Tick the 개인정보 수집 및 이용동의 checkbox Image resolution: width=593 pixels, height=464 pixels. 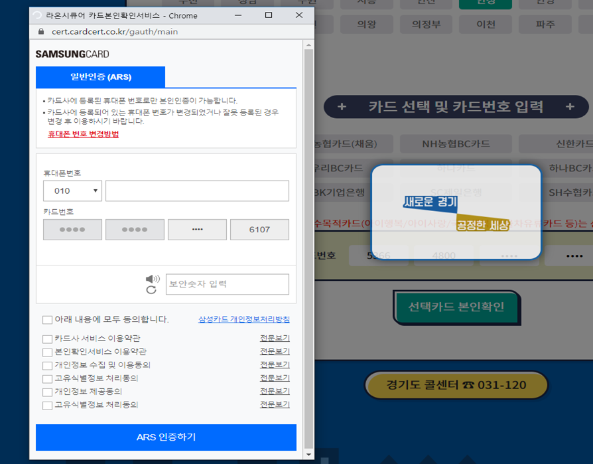pyautogui.click(x=47, y=366)
